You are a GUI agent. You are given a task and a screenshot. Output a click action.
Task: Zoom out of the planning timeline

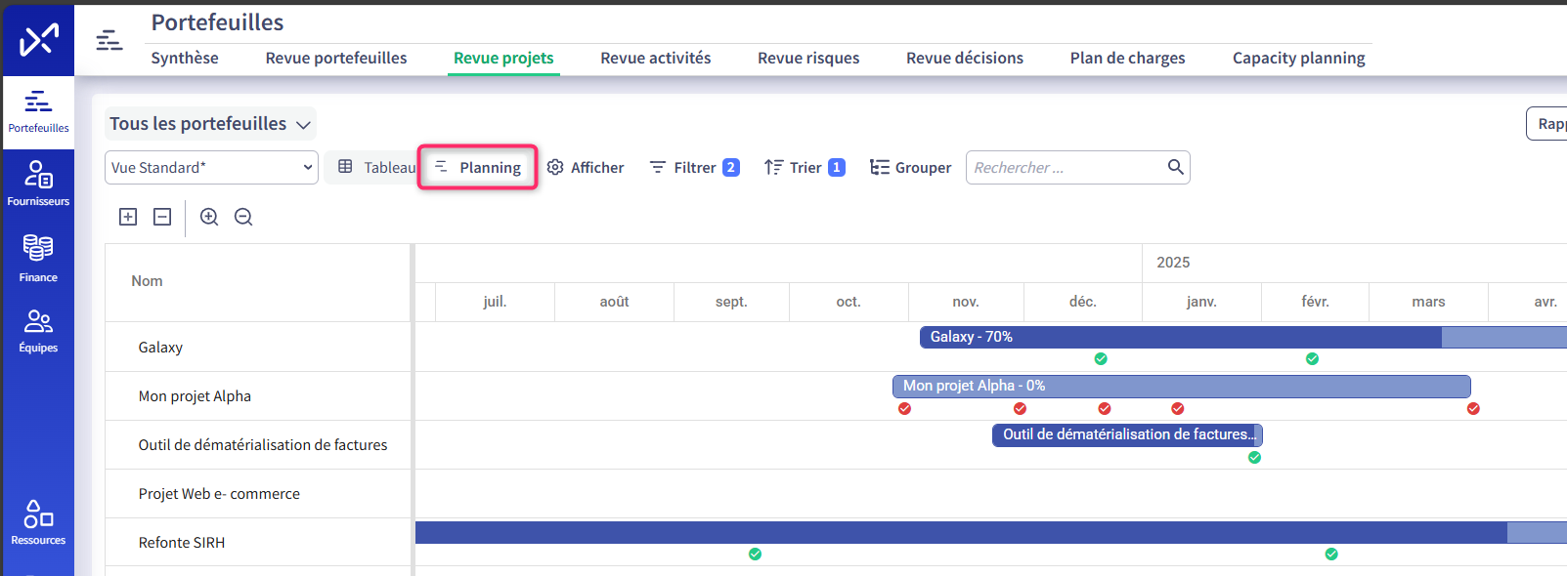(243, 217)
